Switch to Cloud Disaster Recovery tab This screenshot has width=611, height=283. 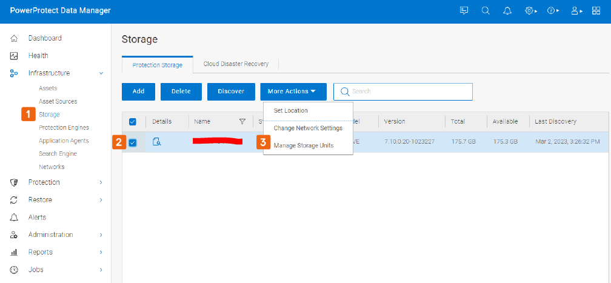236,64
